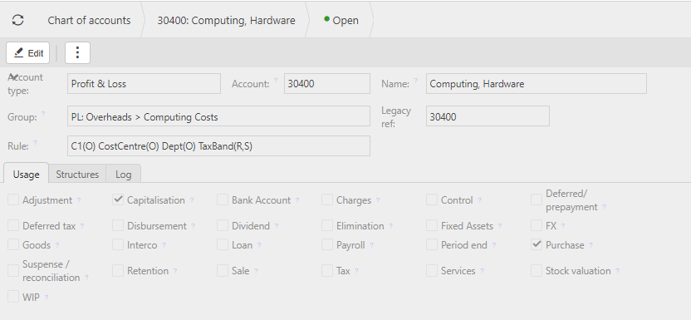The height and width of the screenshot is (320, 691).
Task: Click the Name field Computing, Hardware
Action: (x=537, y=84)
